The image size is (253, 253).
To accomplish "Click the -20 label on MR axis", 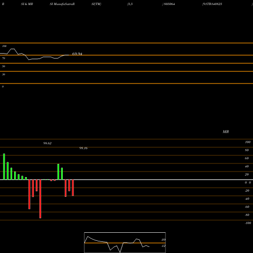I will (247, 191).
